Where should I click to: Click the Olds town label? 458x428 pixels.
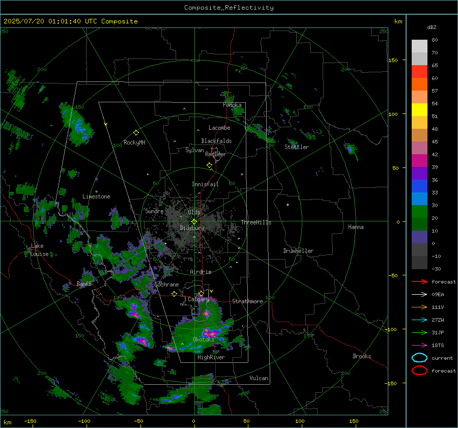pos(194,212)
